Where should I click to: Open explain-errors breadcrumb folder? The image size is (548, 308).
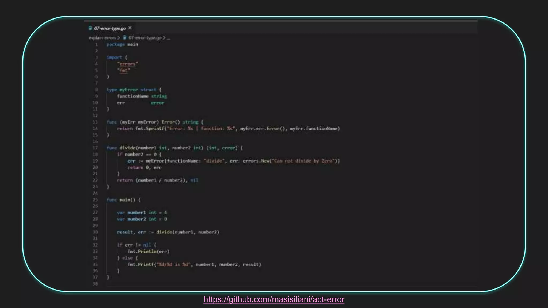pyautogui.click(x=102, y=38)
